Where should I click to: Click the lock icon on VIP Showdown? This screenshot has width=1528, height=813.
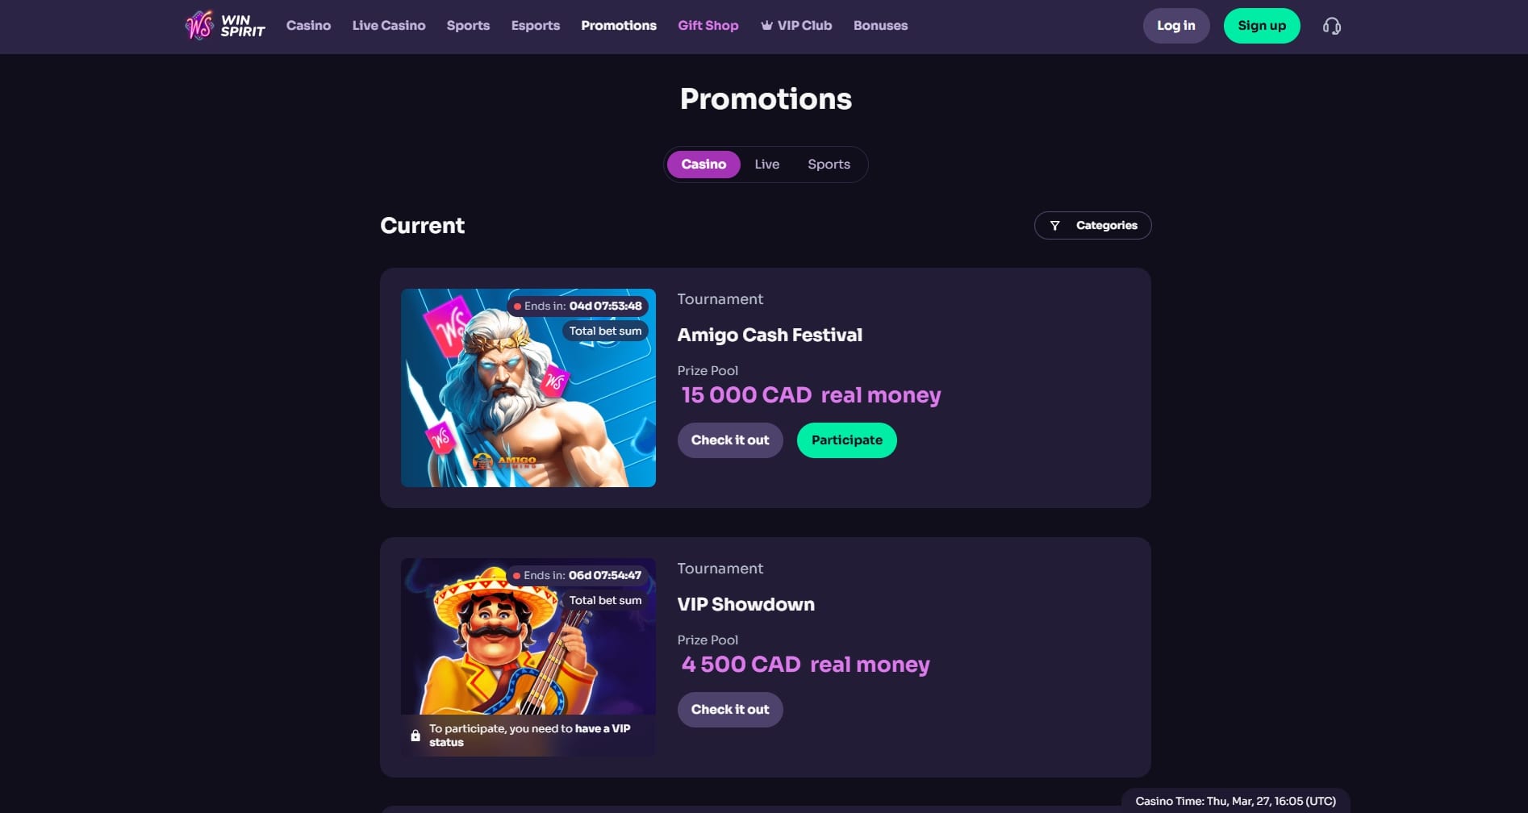[415, 736]
